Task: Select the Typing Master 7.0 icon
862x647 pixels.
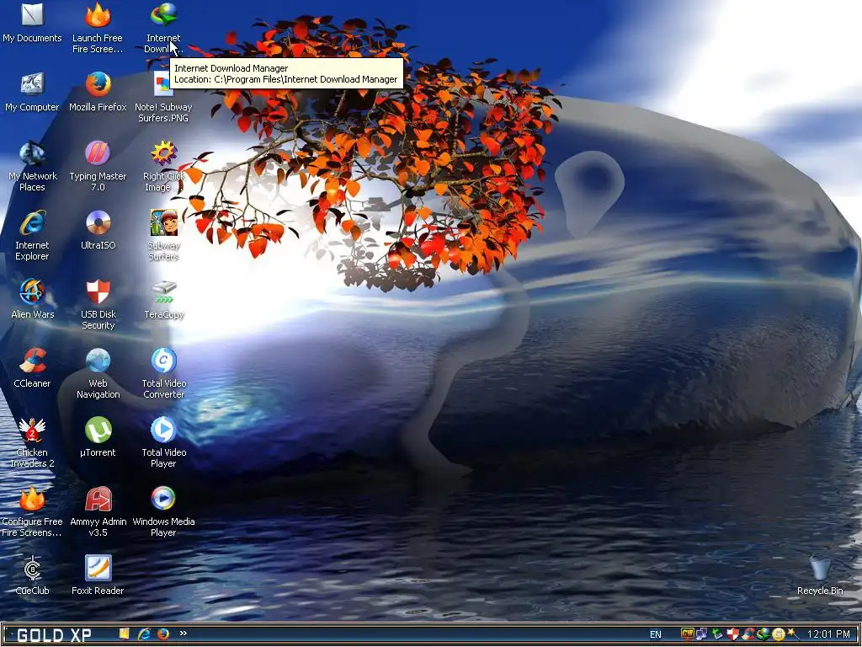Action: 98,167
